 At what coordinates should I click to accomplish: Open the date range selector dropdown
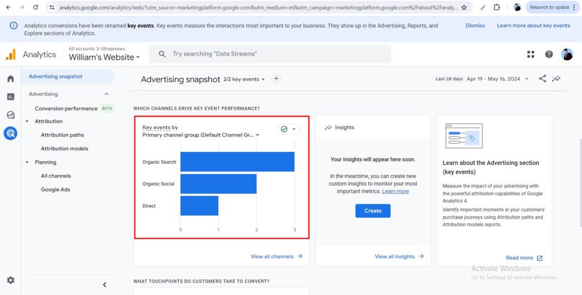click(x=498, y=79)
